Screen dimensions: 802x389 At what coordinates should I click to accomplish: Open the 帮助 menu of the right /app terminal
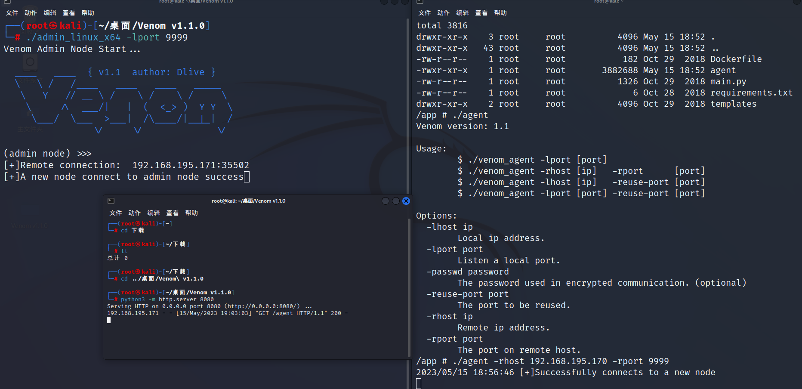(500, 12)
